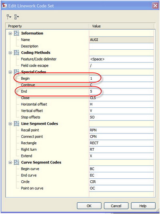Collapse the Coding Methods section
The height and width of the screenshot is (214, 160).
tap(10, 52)
